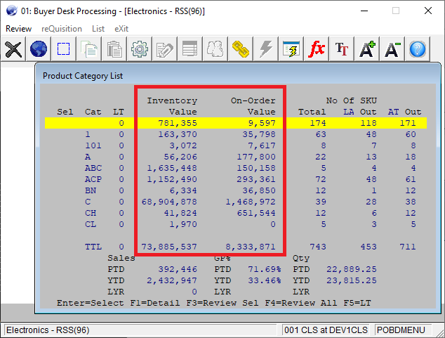The image size is (445, 338).
Task: Click the pencil edit form icon
Action: pyautogui.click(x=165, y=49)
